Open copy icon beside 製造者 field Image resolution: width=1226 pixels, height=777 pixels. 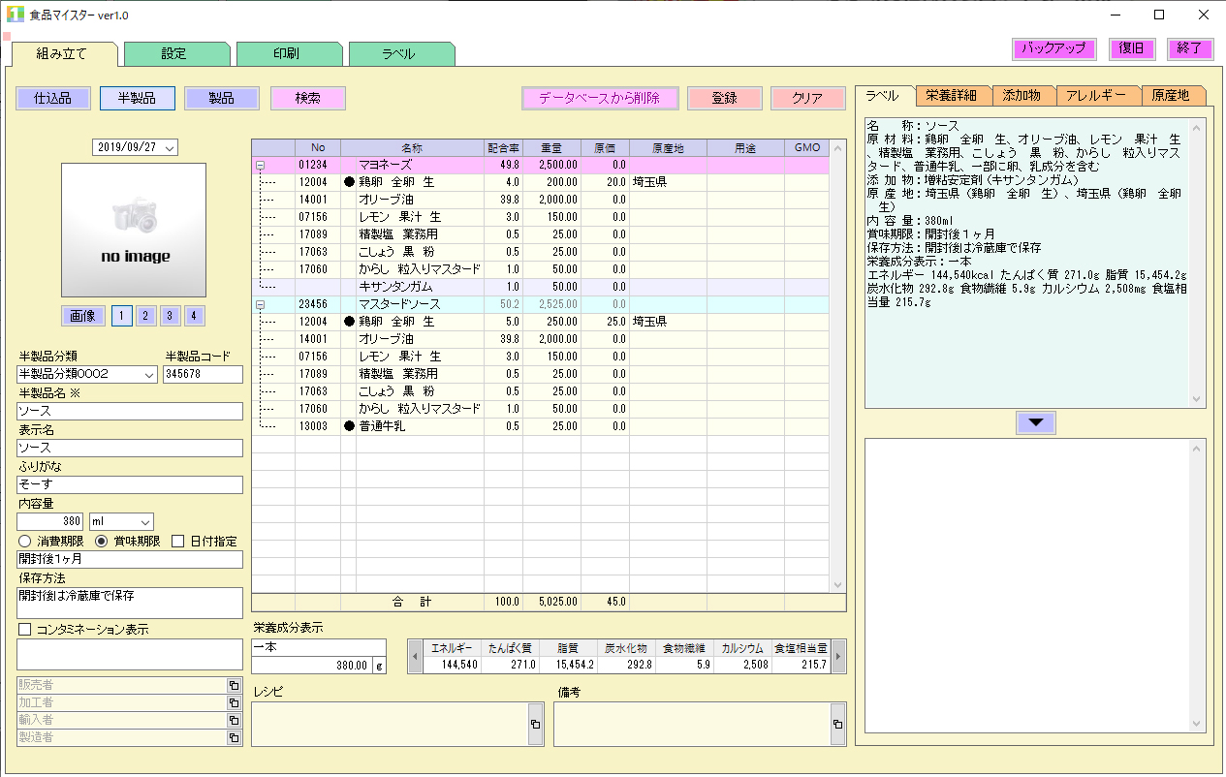234,737
